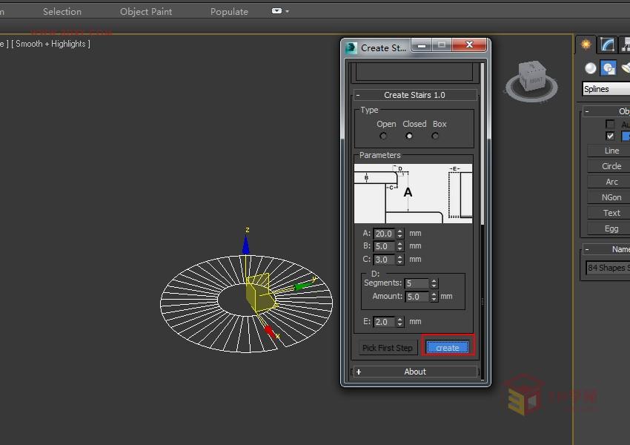Choose the Box stair type
Screen dimensions: 630x445
[x=435, y=136]
